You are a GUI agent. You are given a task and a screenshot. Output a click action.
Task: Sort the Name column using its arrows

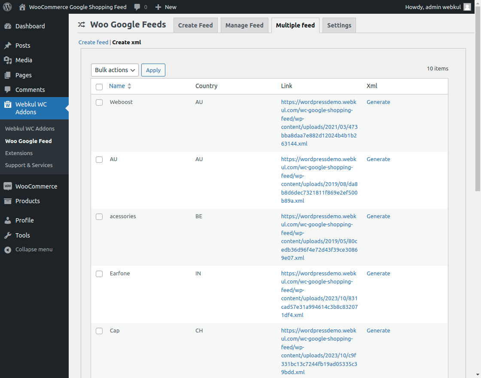(129, 86)
